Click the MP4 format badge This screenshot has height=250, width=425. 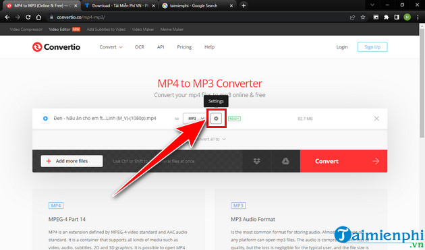click(56, 206)
